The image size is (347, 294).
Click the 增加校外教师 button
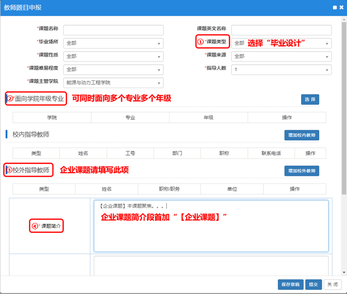point(301,171)
